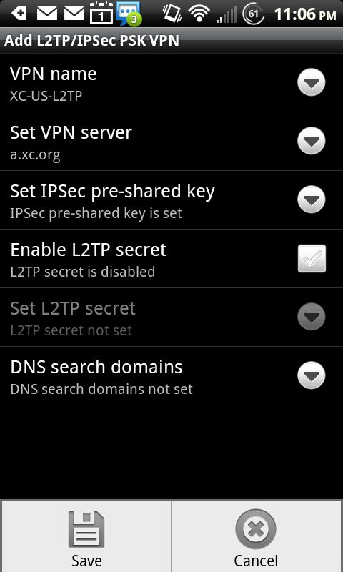The image size is (343, 572).
Task: Open the Set L2TP secret disabled arrow
Action: coord(312,317)
